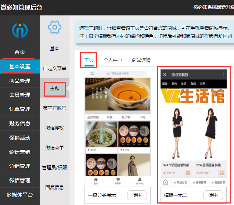This screenshot has height=205, width=234.
Task: Click 全部商品 category in first template
Action: pos(93,118)
